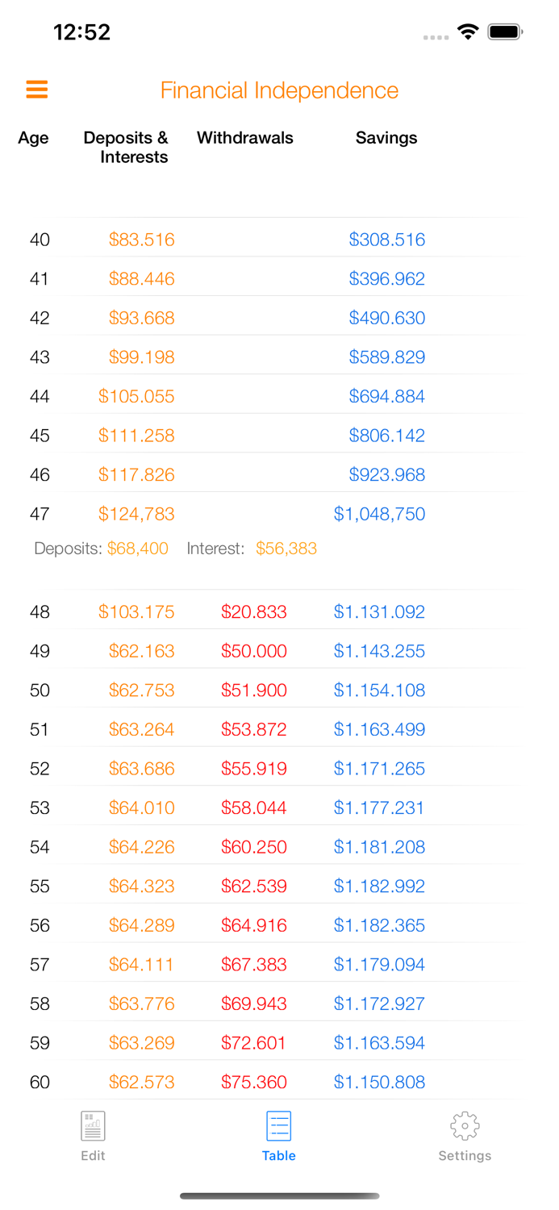This screenshot has width=559, height=1210.
Task: Select the Withdrawals column header
Action: tap(244, 138)
